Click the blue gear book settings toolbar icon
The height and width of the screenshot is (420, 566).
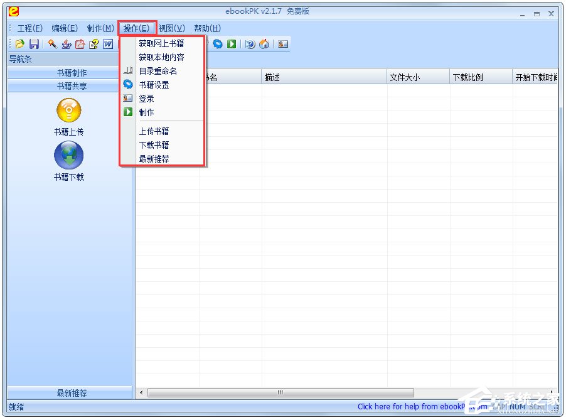pyautogui.click(x=218, y=44)
